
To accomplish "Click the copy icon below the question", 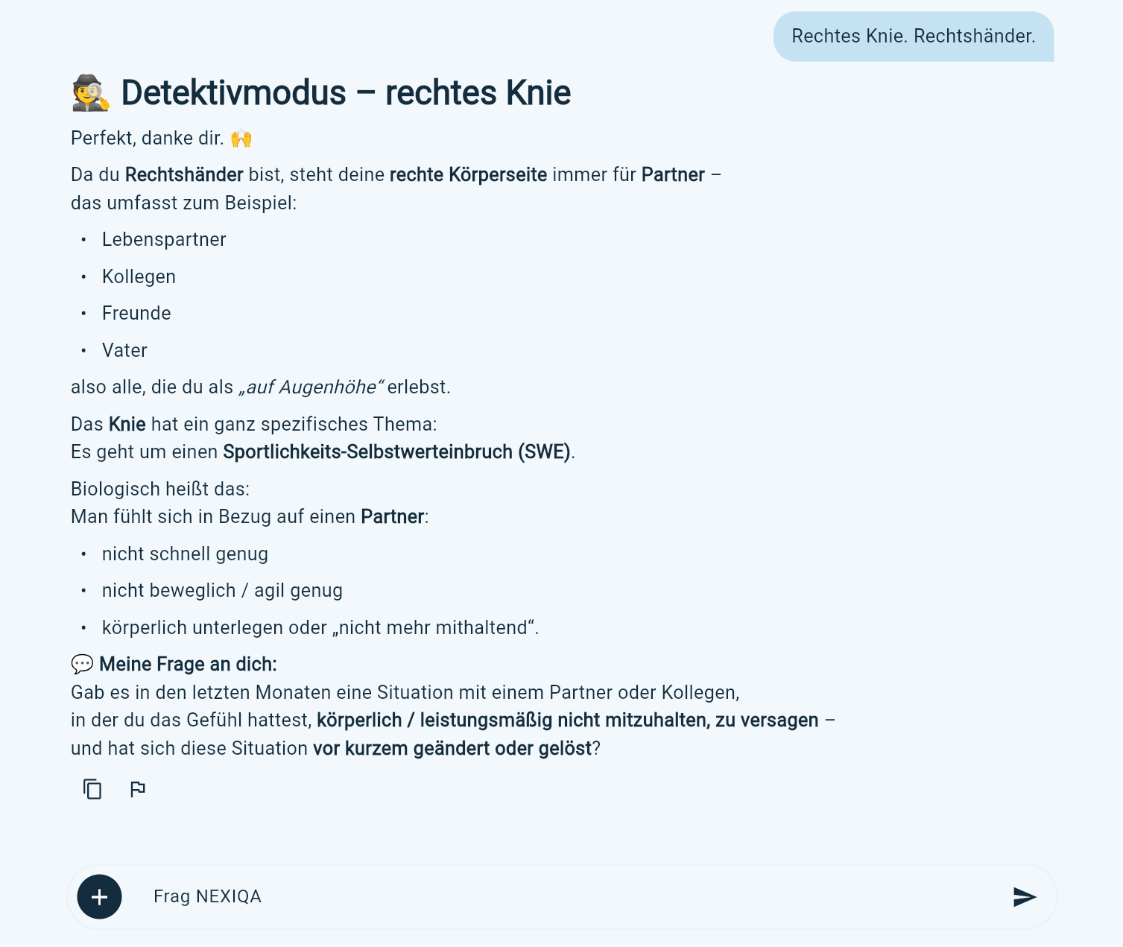I will click(92, 789).
